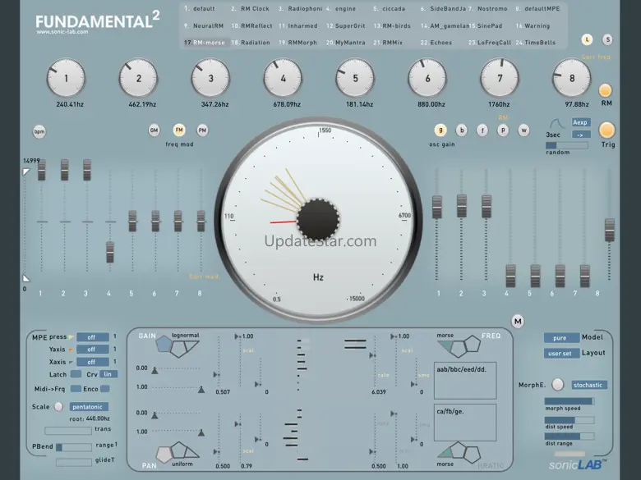Open the Yaxis off dropdown

[93, 350]
